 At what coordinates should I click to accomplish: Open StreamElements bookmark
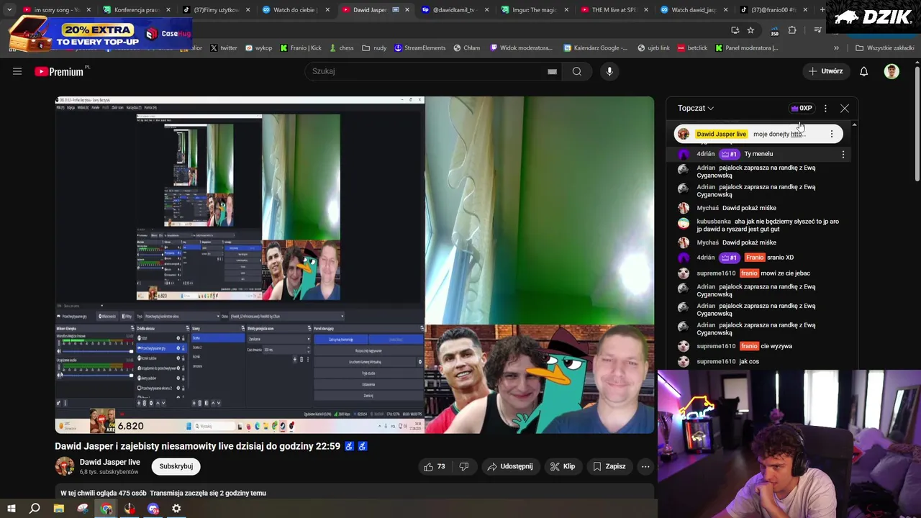pos(419,48)
